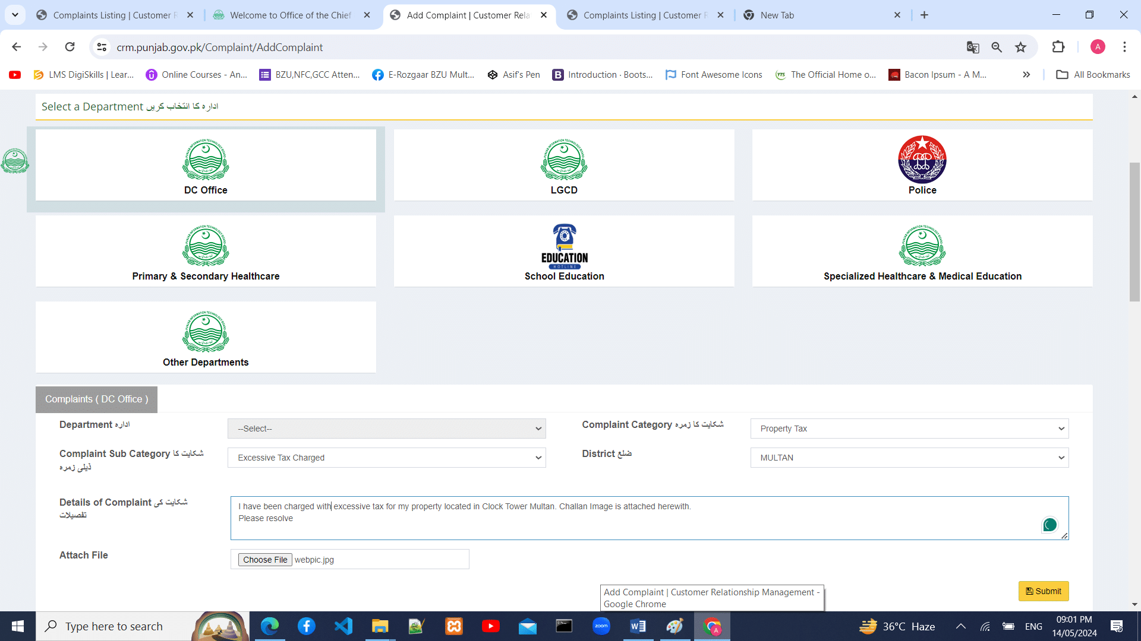Click Primary & Secondary Healthcare logo
The image size is (1141, 641).
tap(206, 246)
